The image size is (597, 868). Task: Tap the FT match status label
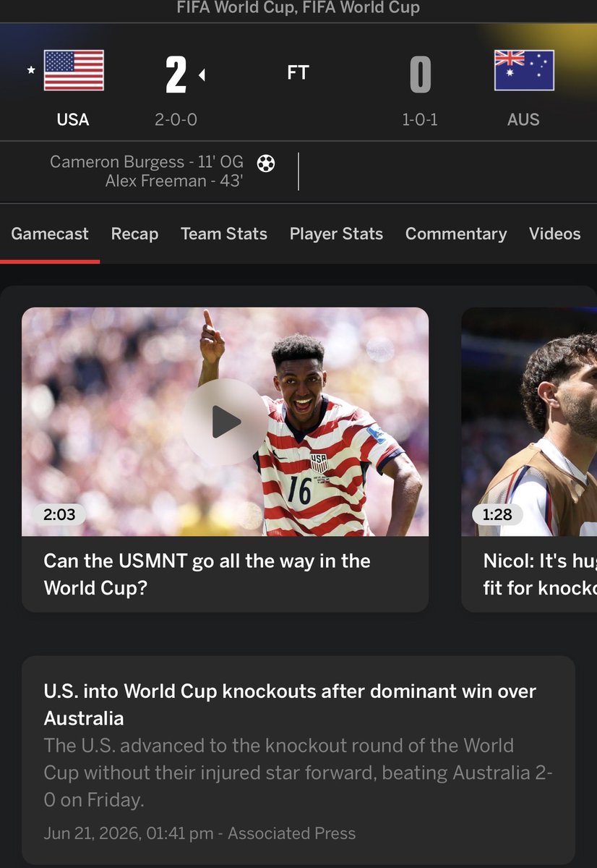pos(298,73)
